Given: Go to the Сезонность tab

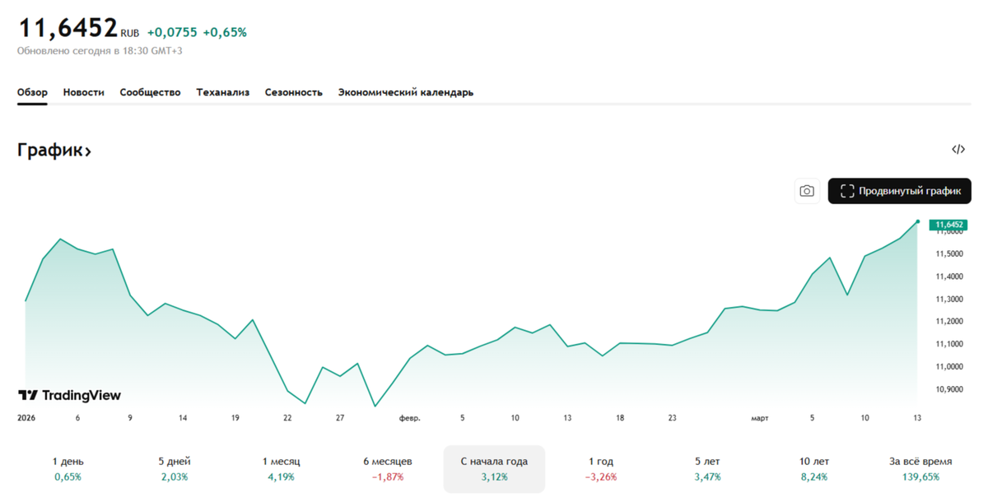Looking at the screenshot, I should (294, 92).
